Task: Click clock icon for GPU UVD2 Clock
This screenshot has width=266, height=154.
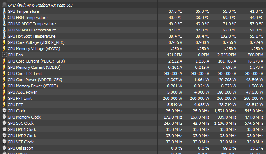Action: [4, 135]
